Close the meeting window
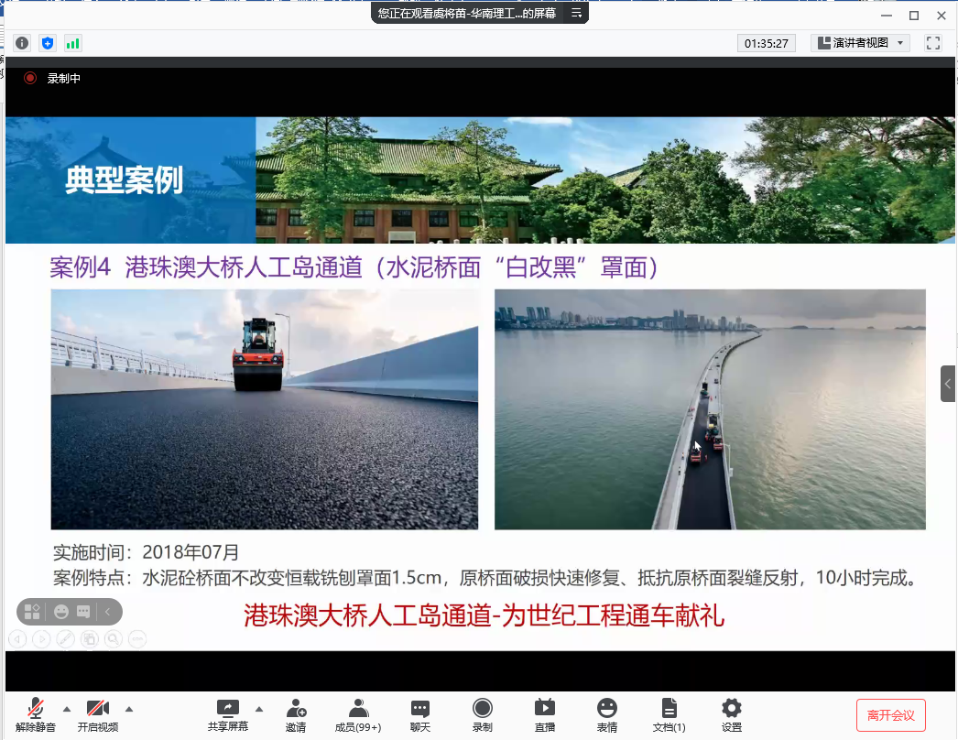 [x=942, y=16]
